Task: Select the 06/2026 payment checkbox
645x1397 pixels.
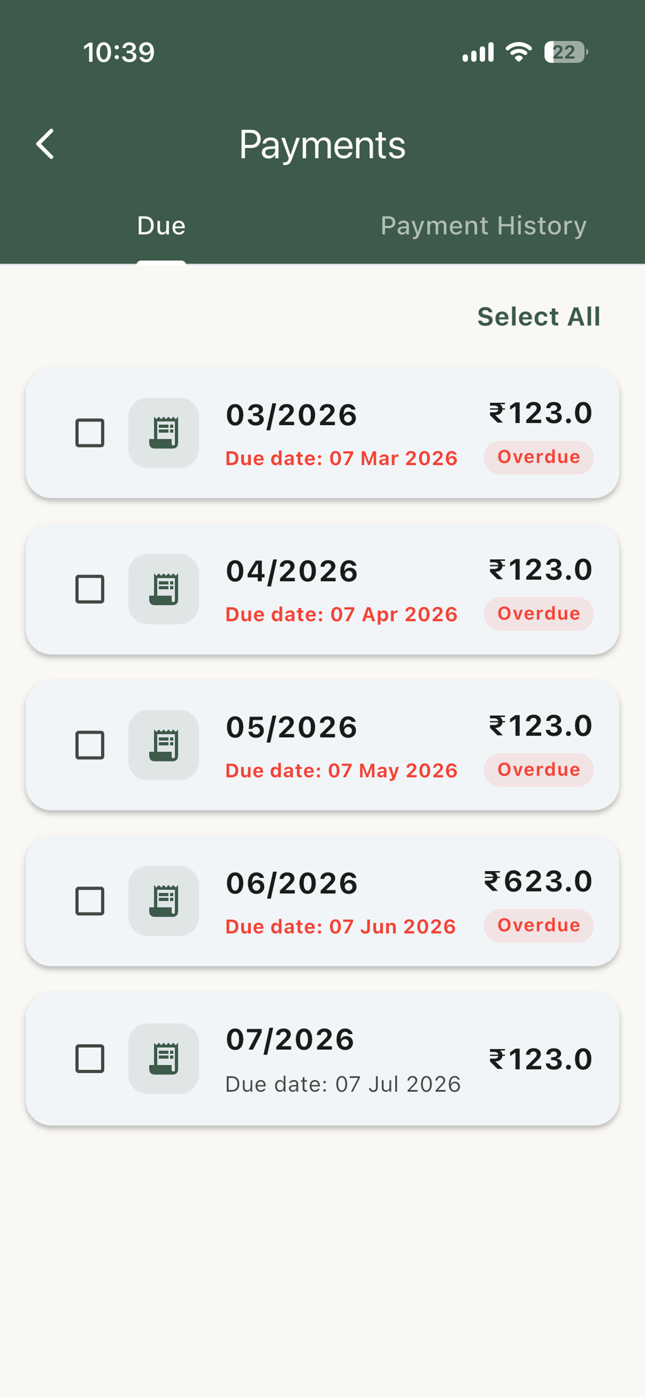Action: [x=90, y=901]
